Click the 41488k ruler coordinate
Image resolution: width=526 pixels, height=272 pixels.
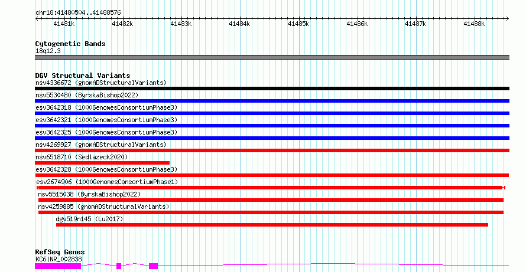click(474, 24)
